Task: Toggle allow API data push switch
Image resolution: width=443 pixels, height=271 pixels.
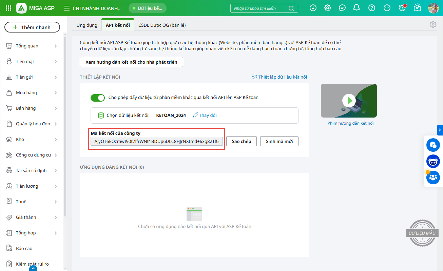Action: point(98,98)
